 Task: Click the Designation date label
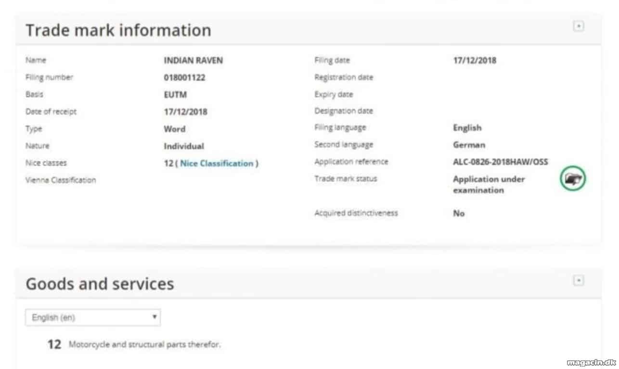tap(344, 111)
